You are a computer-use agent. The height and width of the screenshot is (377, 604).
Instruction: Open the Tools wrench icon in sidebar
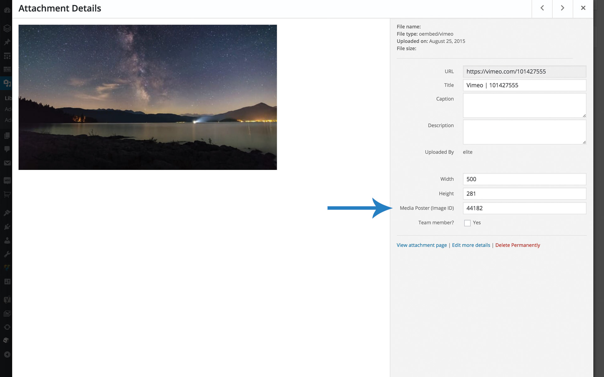tap(7, 254)
